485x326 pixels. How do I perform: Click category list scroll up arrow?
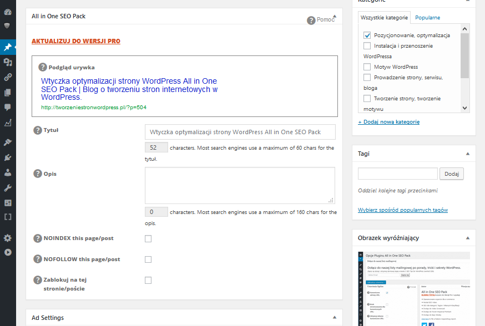[x=464, y=29]
